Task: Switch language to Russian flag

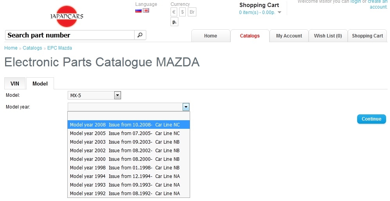Action: 138,11
